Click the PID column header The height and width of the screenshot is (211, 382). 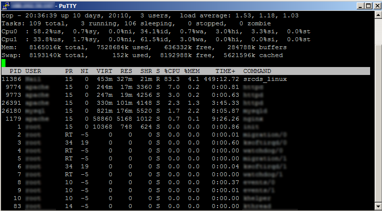(15, 71)
